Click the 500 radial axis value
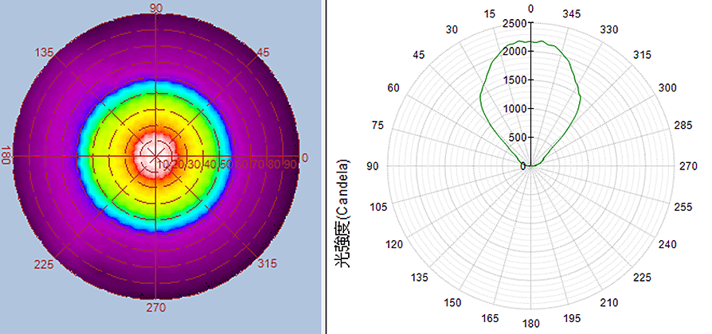The height and width of the screenshot is (334, 712). (x=518, y=137)
